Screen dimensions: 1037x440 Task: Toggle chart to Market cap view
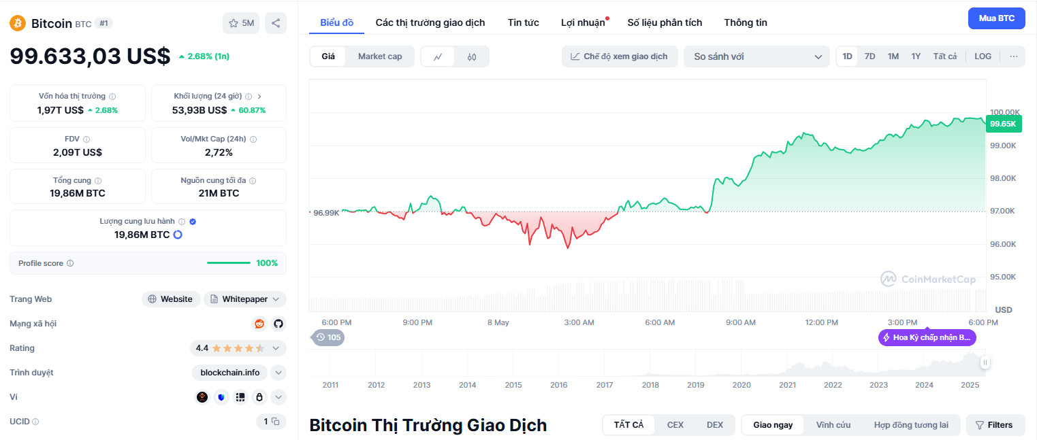(x=379, y=56)
